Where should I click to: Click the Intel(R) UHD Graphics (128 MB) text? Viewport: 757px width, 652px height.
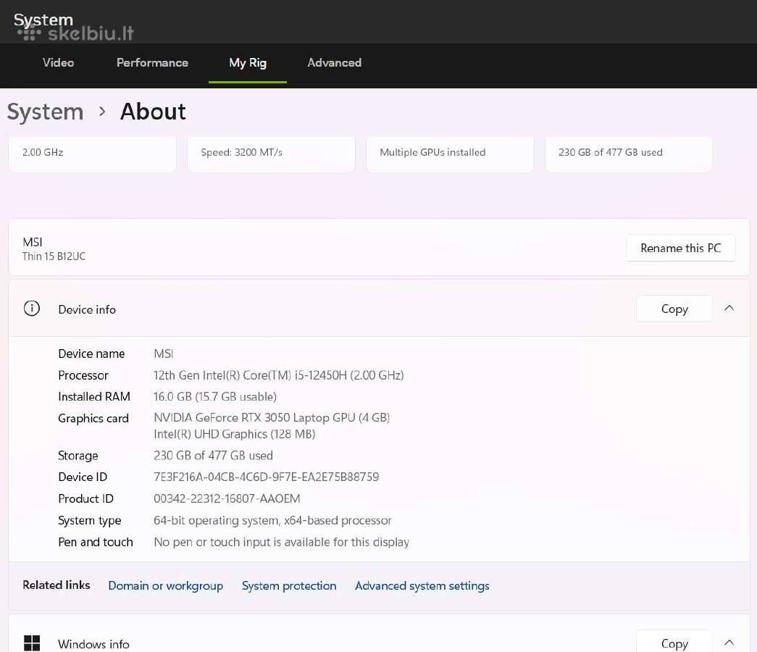pos(234,434)
